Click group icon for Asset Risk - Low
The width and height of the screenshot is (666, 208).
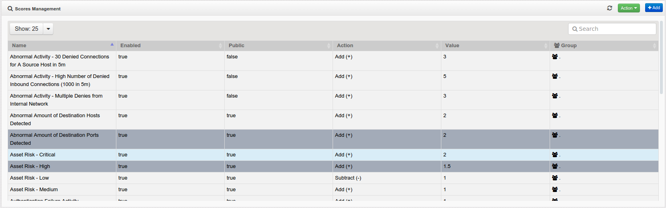tap(555, 178)
